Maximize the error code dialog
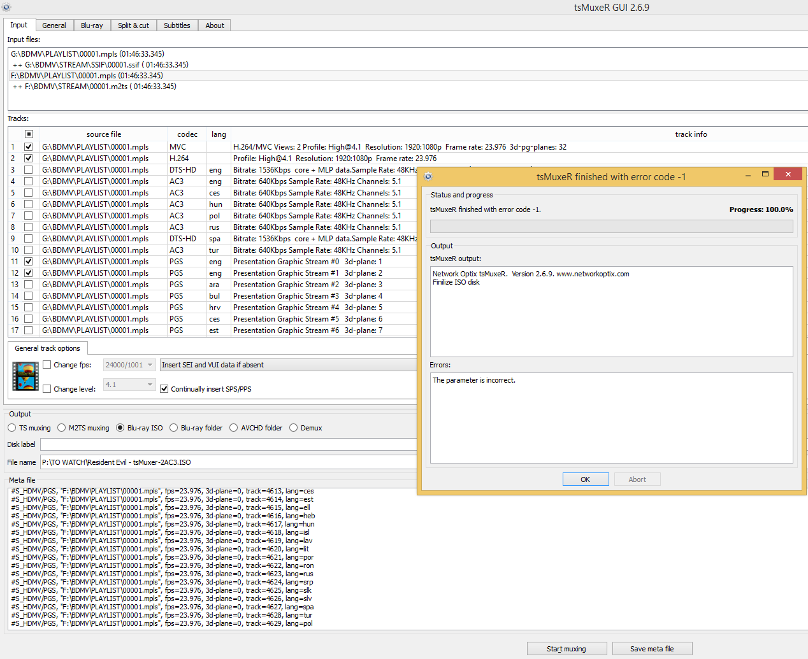The width and height of the screenshot is (808, 659). tap(765, 174)
